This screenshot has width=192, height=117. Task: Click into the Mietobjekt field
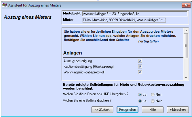pos(124,13)
